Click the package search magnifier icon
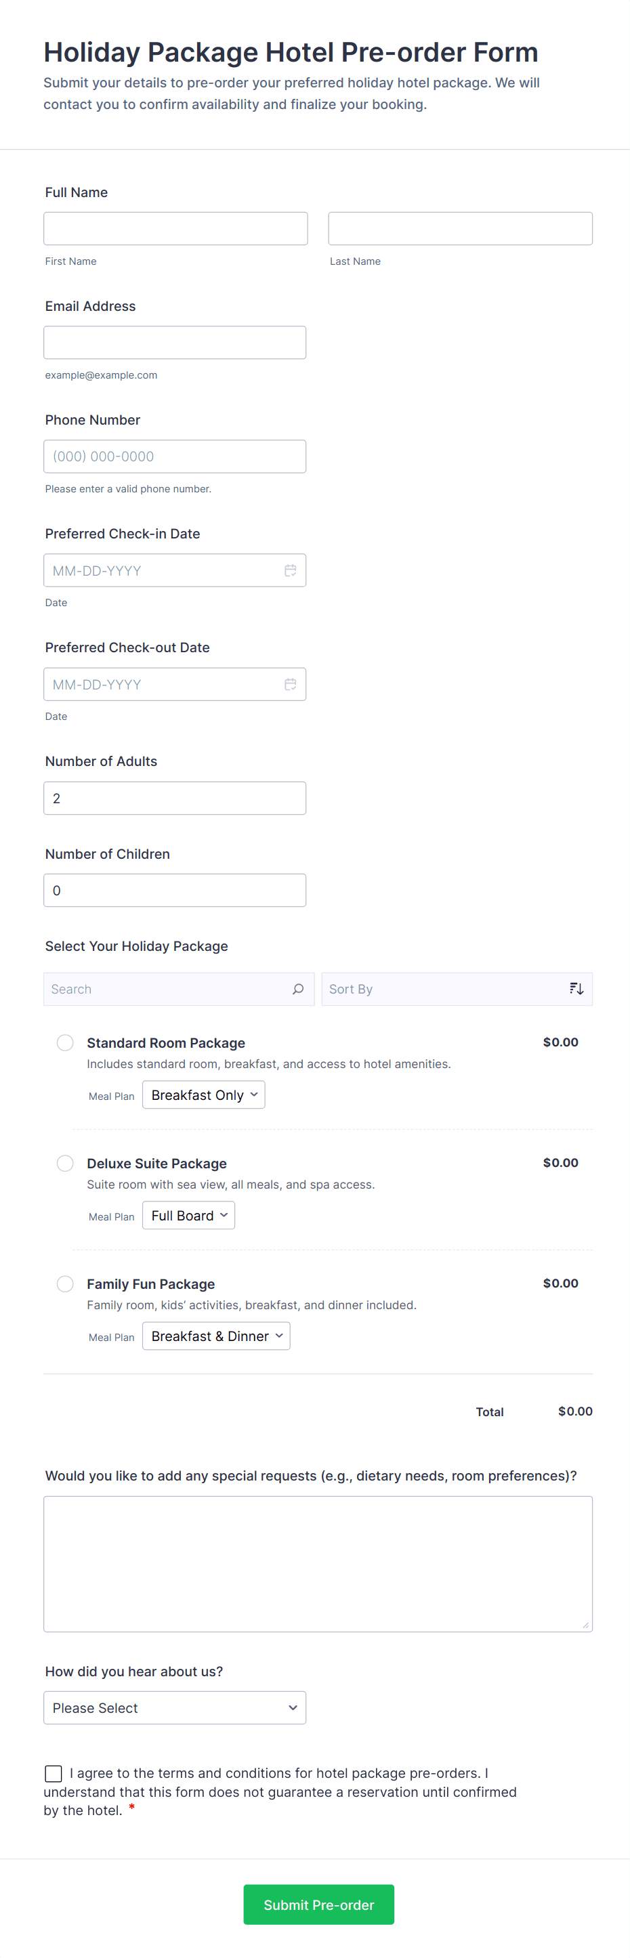Viewport: 630px width, 1958px height. pos(298,989)
